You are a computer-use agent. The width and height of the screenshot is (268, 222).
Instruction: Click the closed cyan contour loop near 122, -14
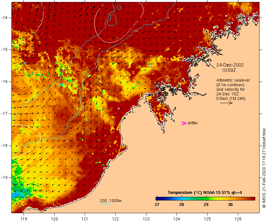click(112, 20)
